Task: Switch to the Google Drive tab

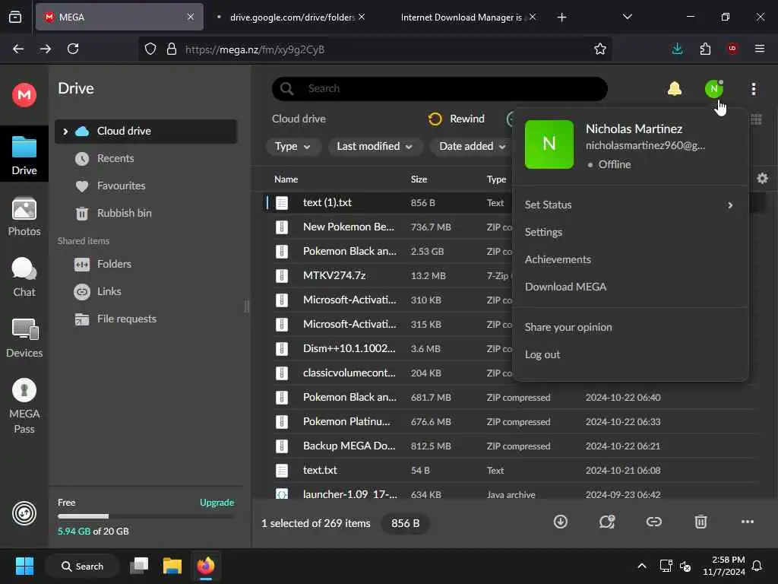Action: pyautogui.click(x=292, y=17)
